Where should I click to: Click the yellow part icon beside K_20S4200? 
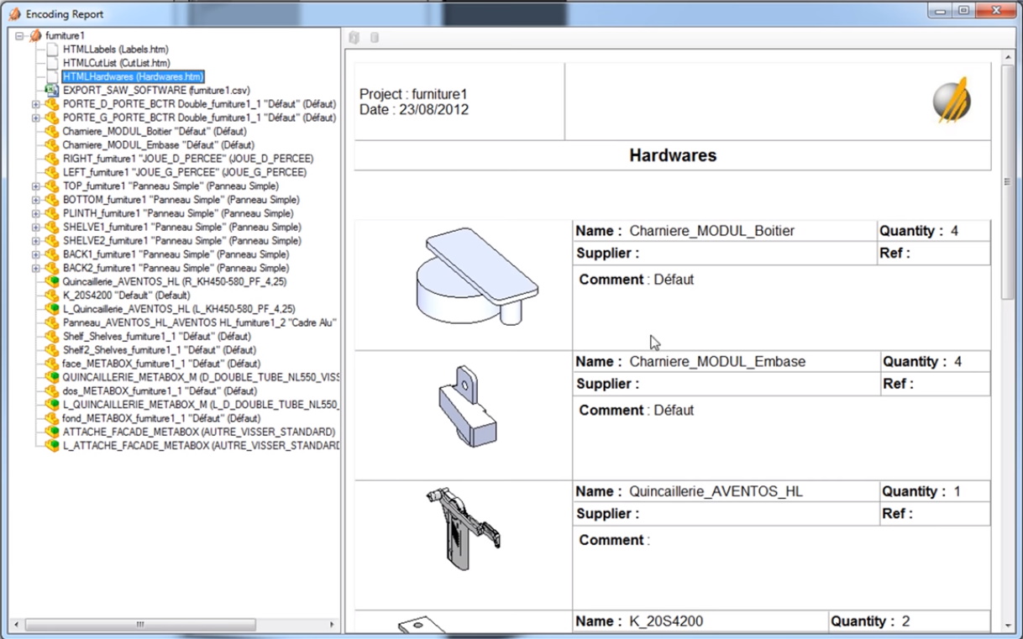click(x=52, y=296)
